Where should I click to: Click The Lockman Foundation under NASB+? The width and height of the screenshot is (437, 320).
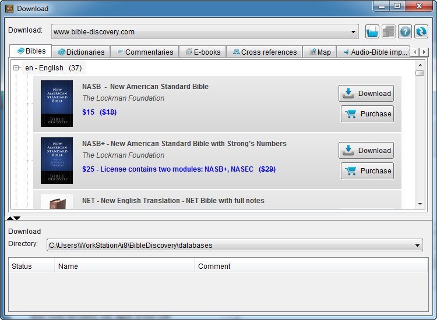(x=124, y=155)
